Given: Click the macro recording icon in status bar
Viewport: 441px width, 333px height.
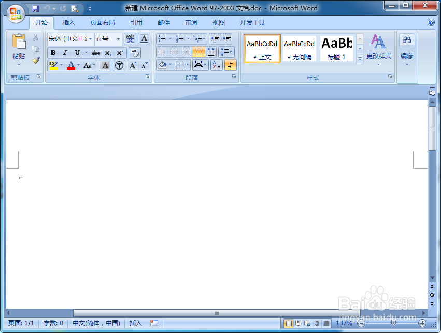Looking at the screenshot, I should pos(154,323).
